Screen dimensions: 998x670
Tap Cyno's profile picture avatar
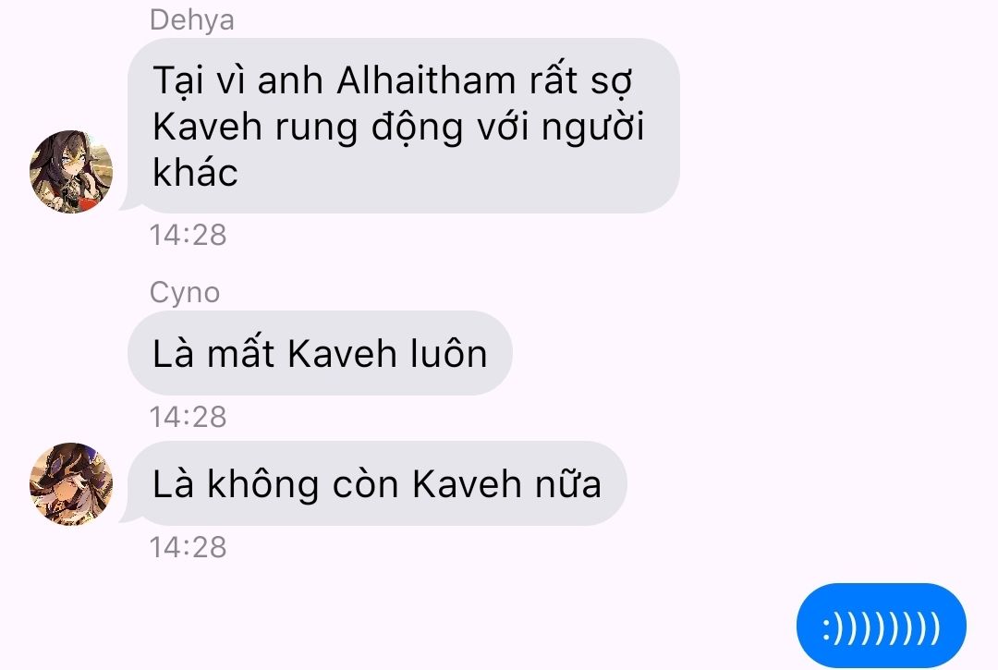71,484
